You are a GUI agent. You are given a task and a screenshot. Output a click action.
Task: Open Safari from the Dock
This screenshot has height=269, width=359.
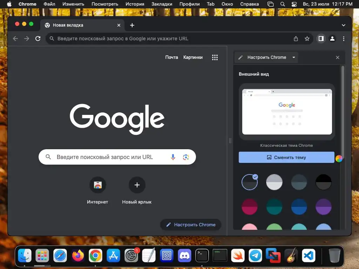point(60,255)
